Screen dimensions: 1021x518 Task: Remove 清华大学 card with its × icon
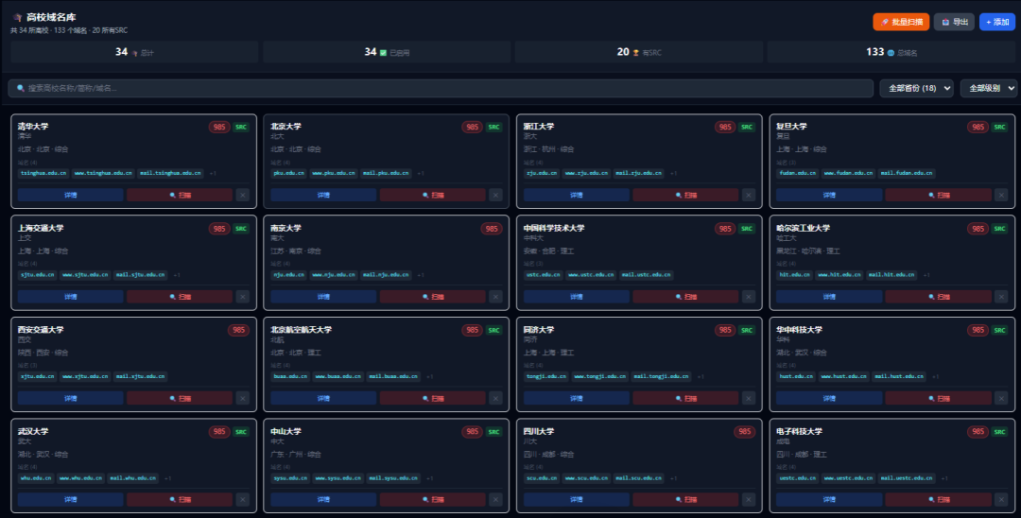(243, 195)
